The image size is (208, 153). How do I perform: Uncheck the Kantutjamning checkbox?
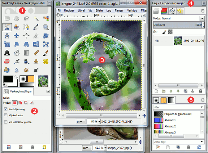coord(5,109)
